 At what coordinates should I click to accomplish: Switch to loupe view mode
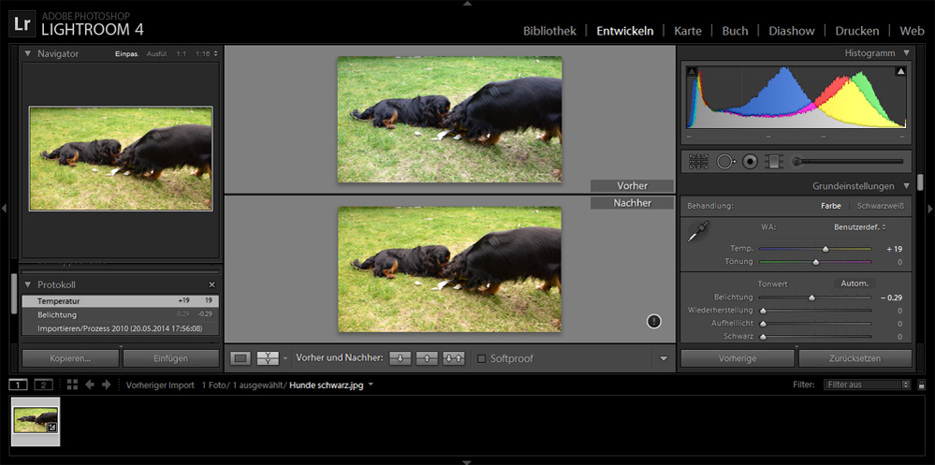(241, 357)
